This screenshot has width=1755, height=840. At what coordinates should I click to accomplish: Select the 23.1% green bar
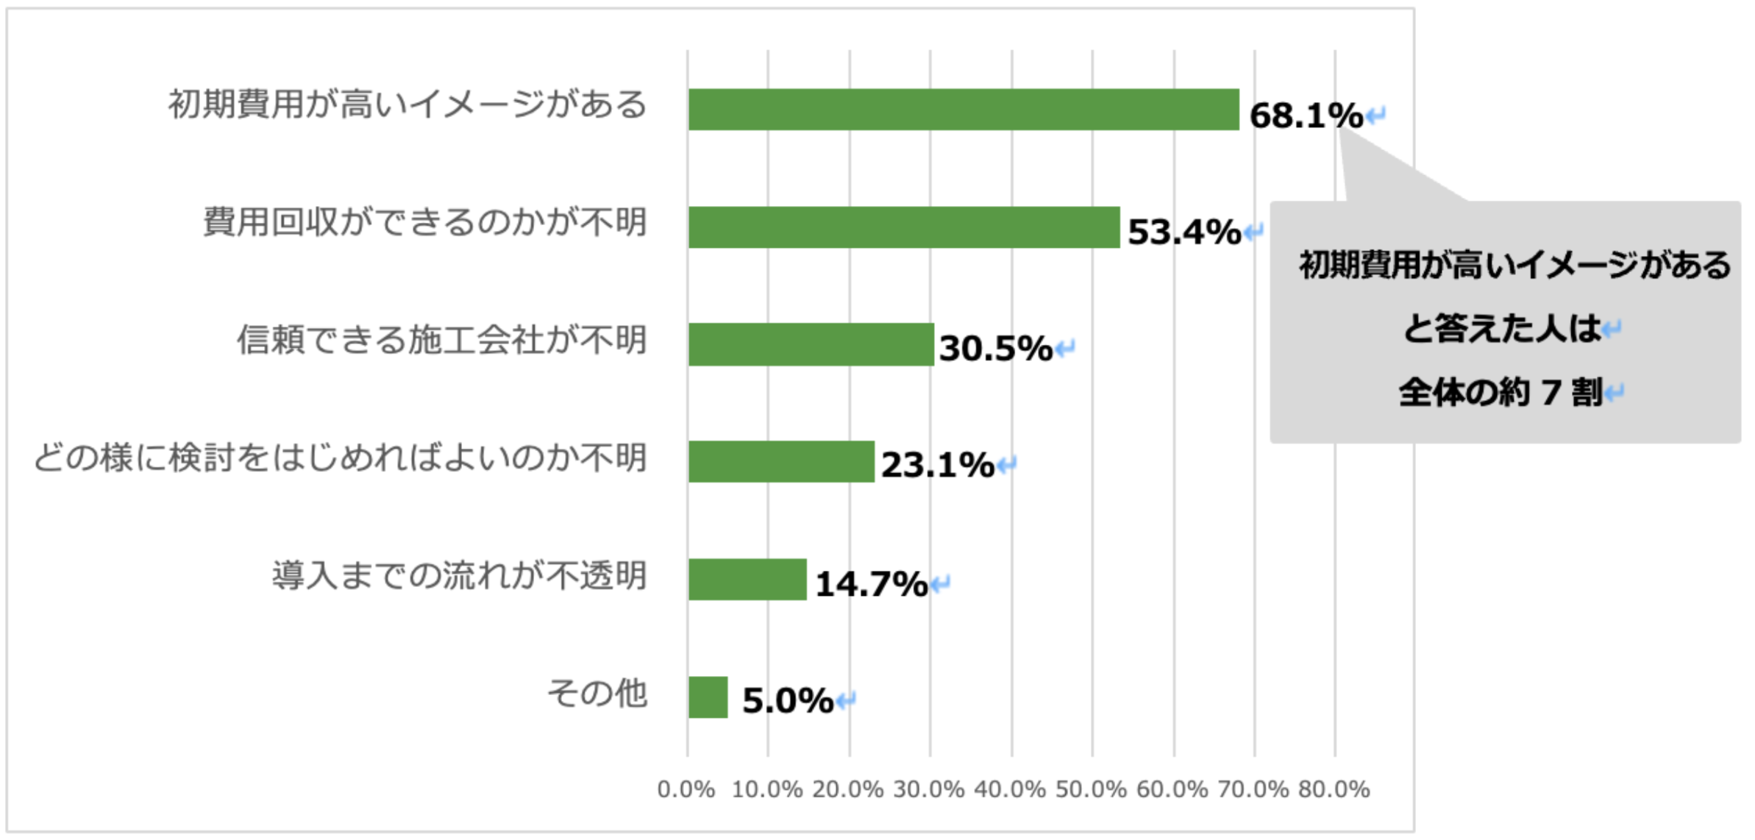tap(781, 462)
